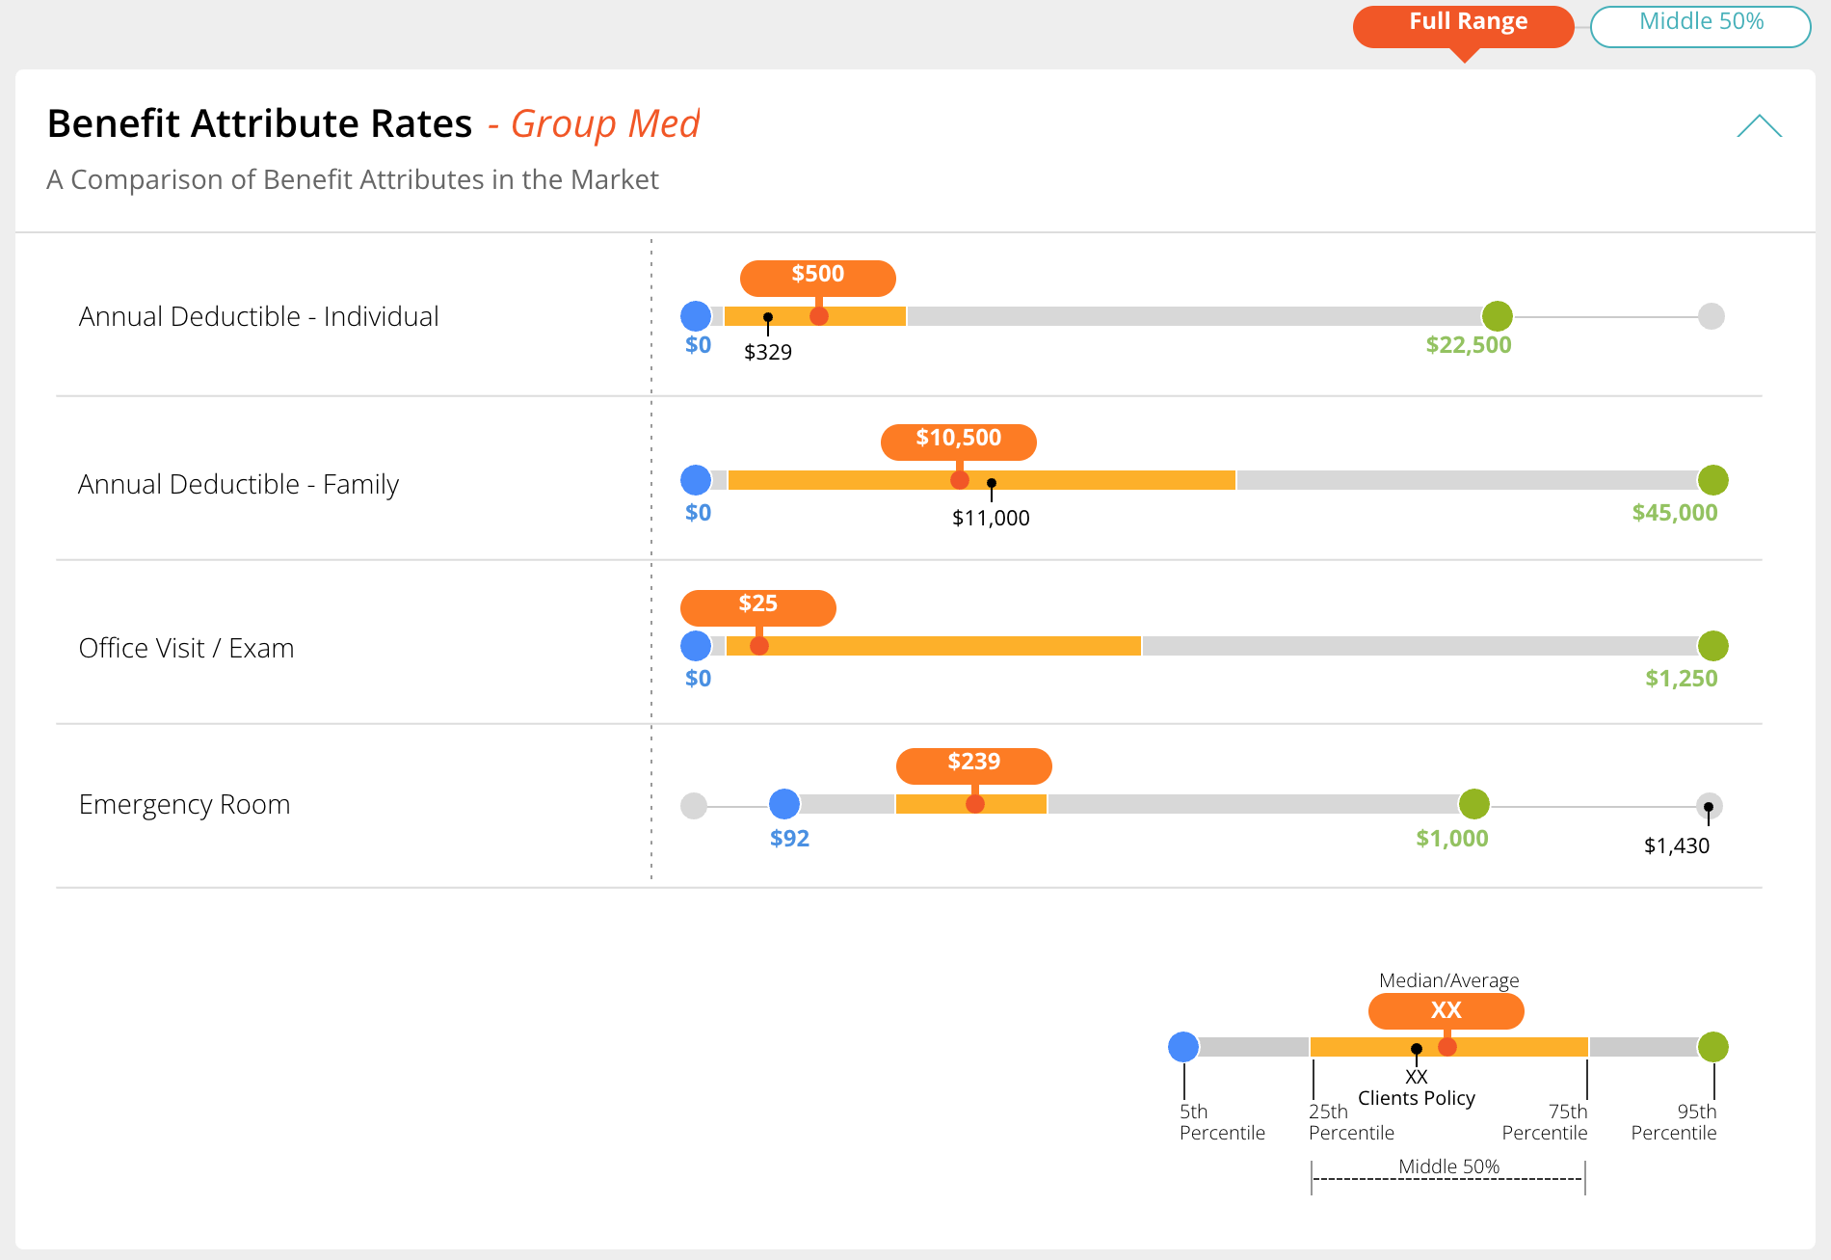
Task: Click the grey start dot on Emergency Room row
Action: point(694,805)
